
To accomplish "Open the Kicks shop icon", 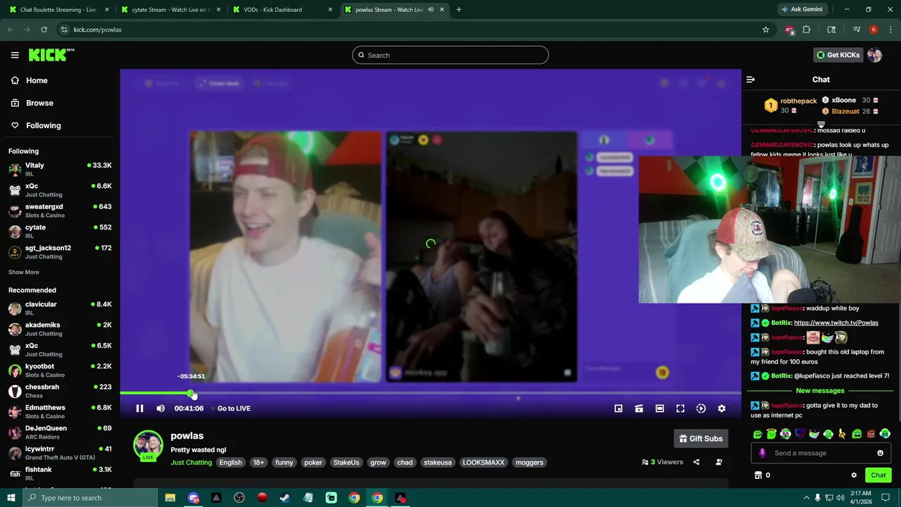I will (x=758, y=475).
